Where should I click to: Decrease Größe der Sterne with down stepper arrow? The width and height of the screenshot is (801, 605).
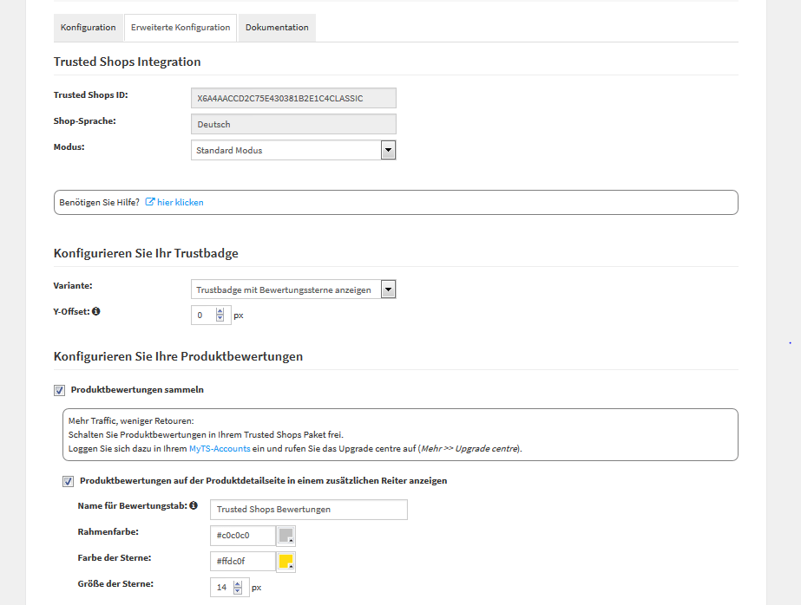(237, 590)
